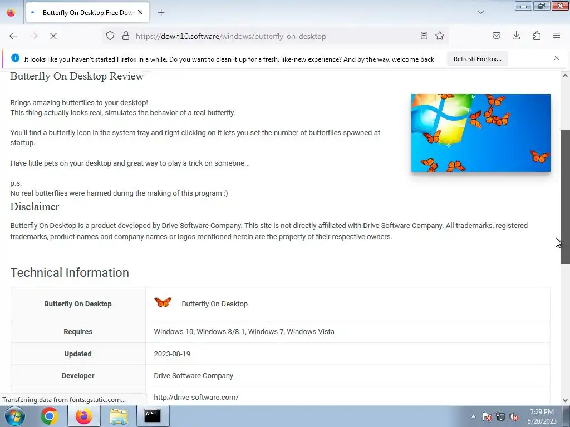The image size is (570, 427).
Task: Click the Refresh Firefox button
Action: point(477,59)
